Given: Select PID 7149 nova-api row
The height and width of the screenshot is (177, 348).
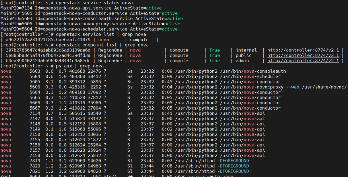Looking at the screenshot, I should [x=133, y=129].
